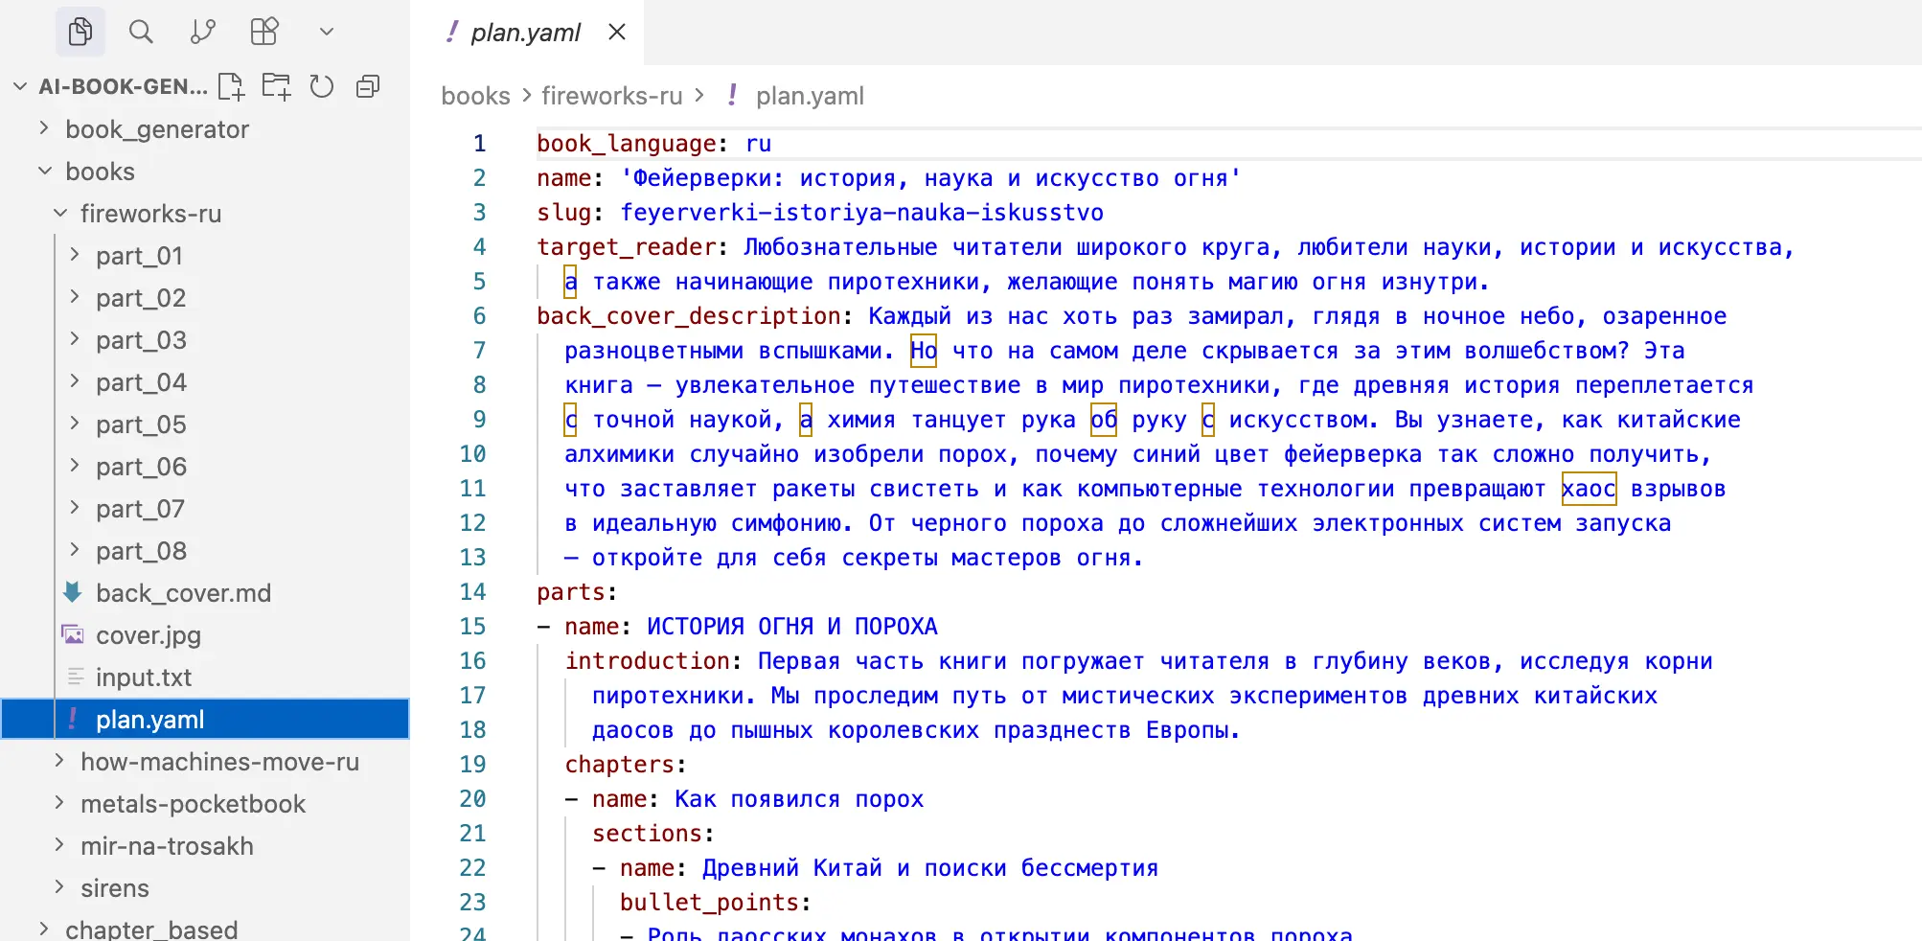Switch to the plan.yaml editor tab
This screenshot has width=1922, height=941.
click(x=525, y=33)
